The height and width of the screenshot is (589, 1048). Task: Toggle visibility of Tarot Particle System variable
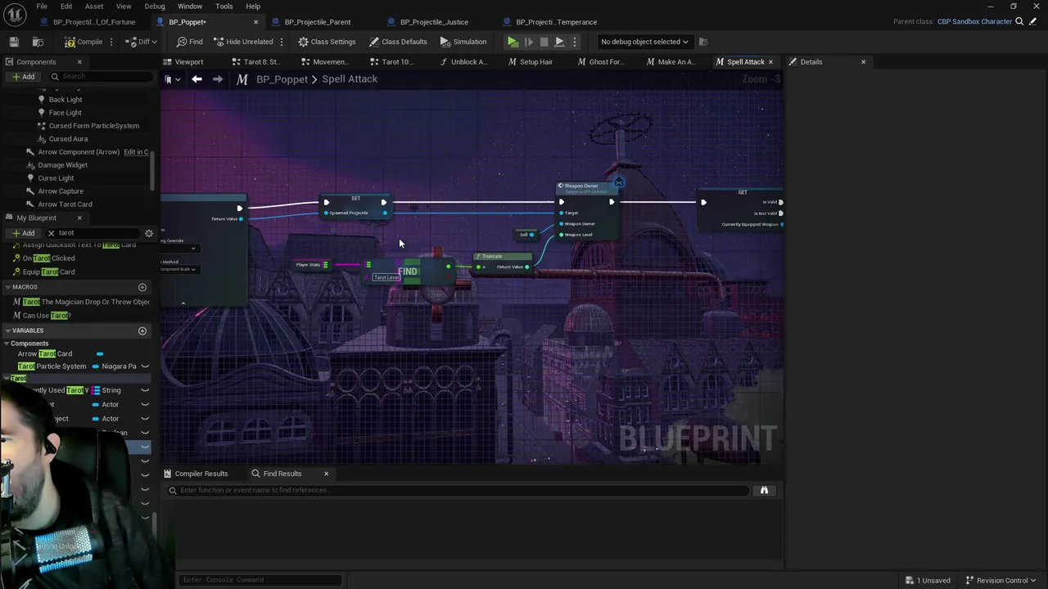point(145,366)
